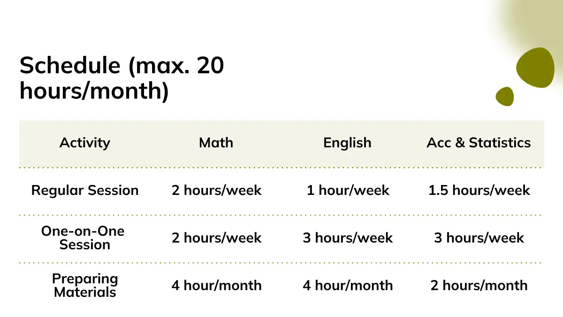Click the small olive blob shape
The width and height of the screenshot is (563, 317).
pos(505,96)
